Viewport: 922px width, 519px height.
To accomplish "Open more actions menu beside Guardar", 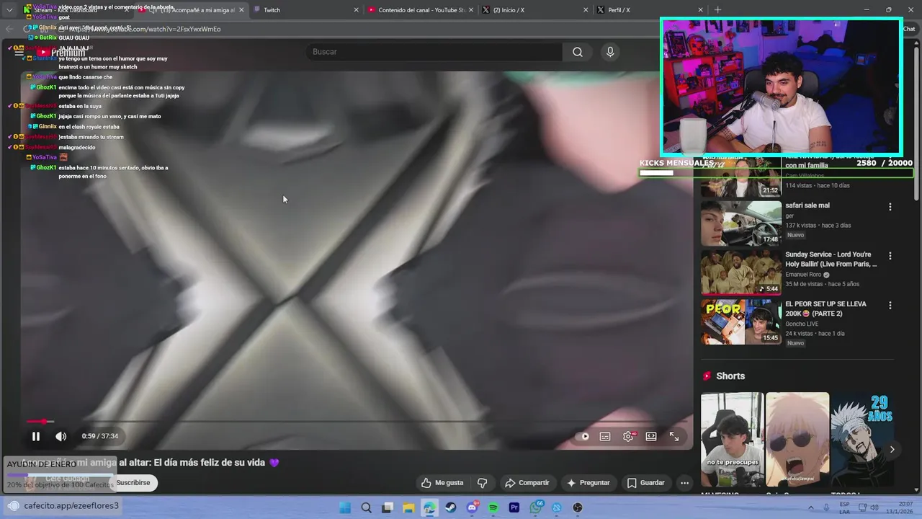I will [685, 483].
